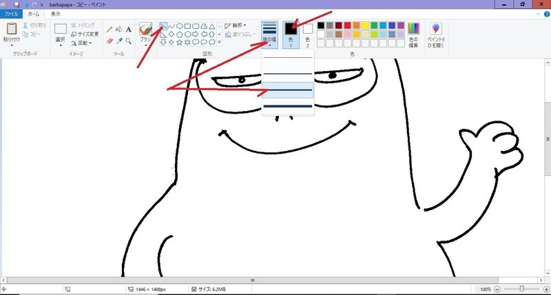This screenshot has width=551, height=295.
Task: Select the Rounded rectangular callout shape
Action: point(196,42)
